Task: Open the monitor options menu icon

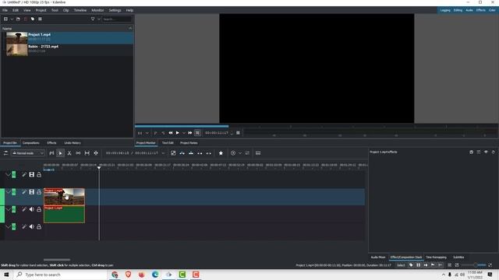Action: coord(238,133)
